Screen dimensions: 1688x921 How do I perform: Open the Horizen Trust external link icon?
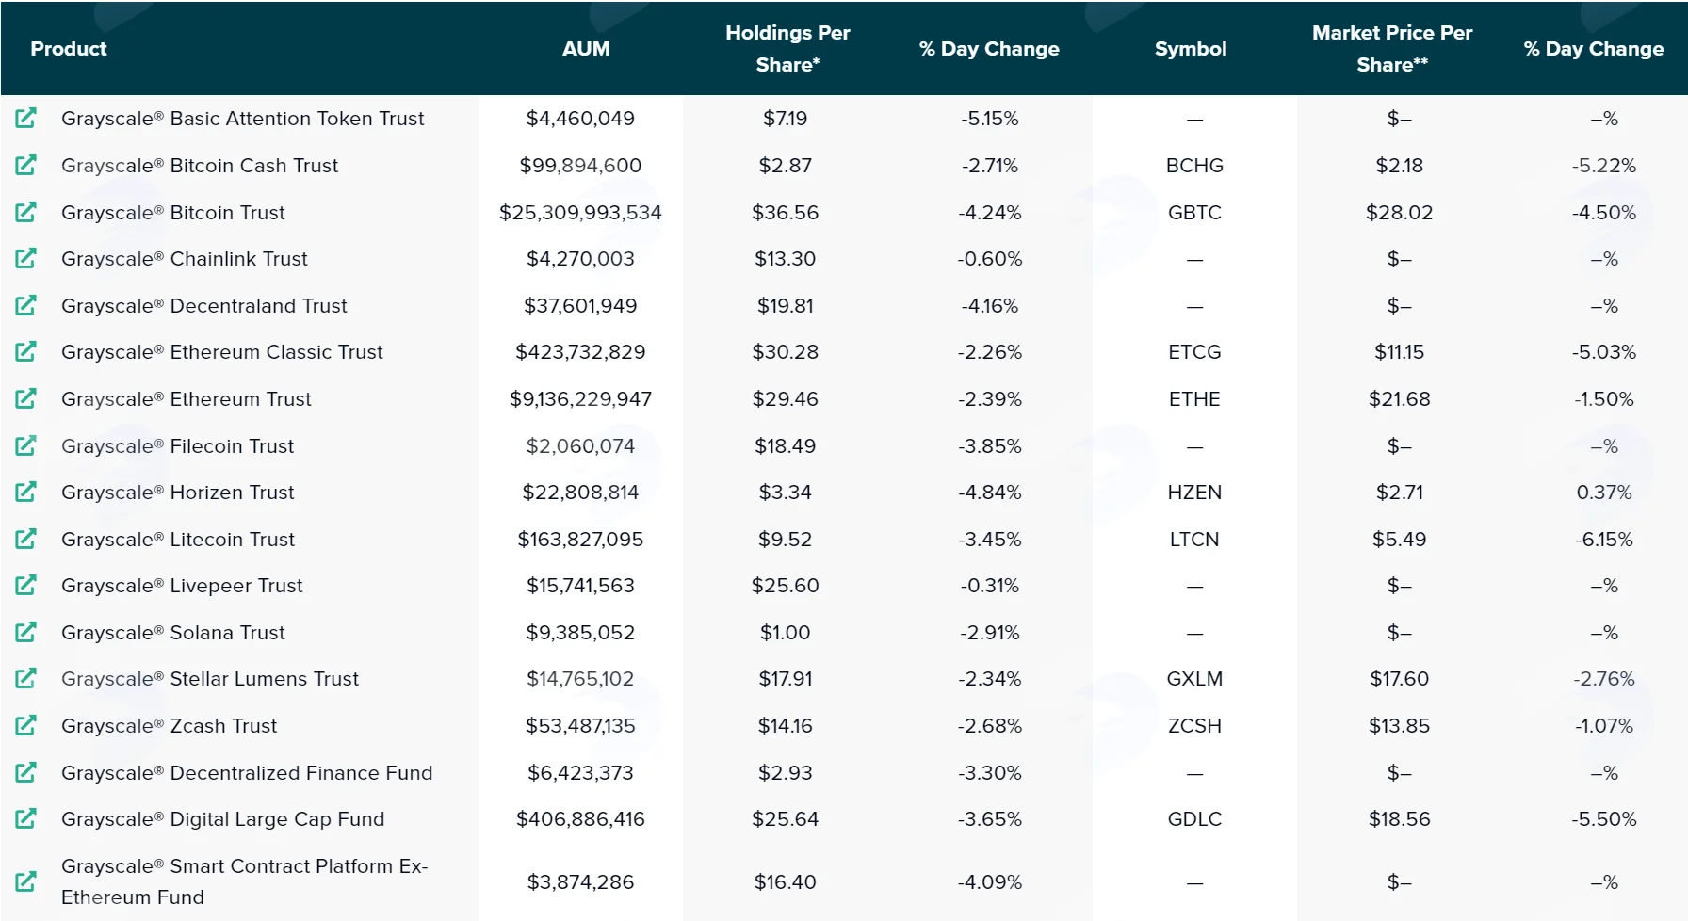(26, 492)
